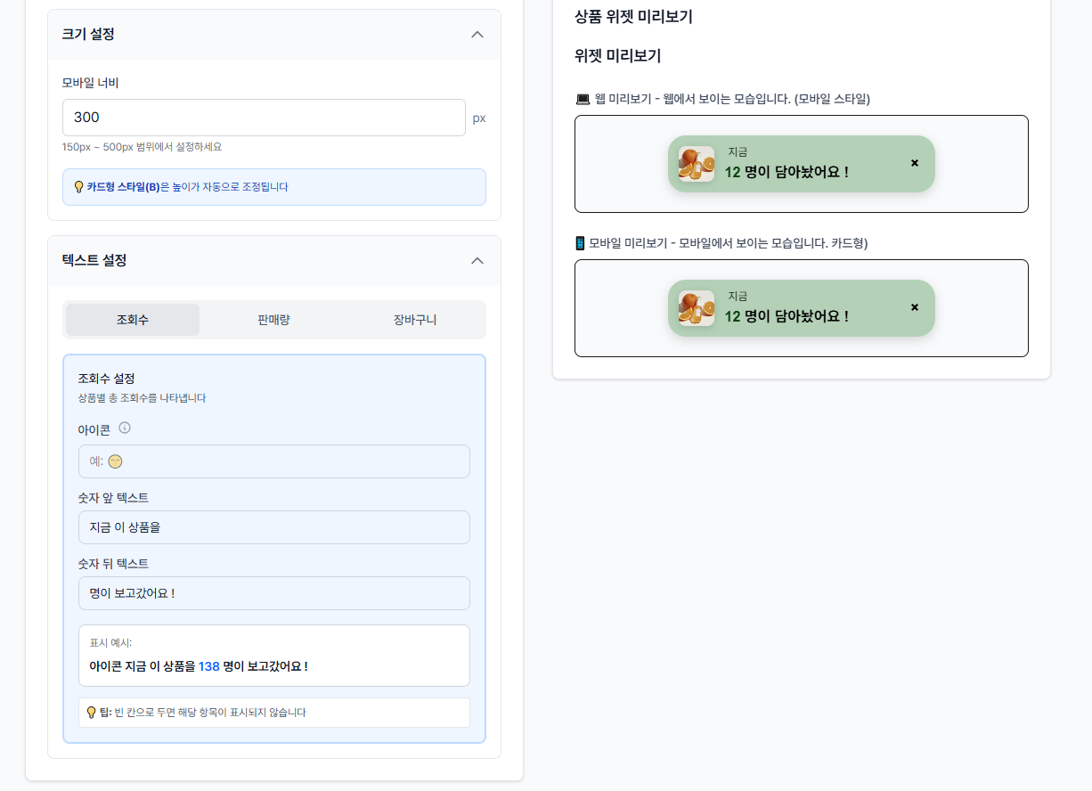The image size is (1092, 791).
Task: Close the web preview widget with X
Action: tap(914, 163)
